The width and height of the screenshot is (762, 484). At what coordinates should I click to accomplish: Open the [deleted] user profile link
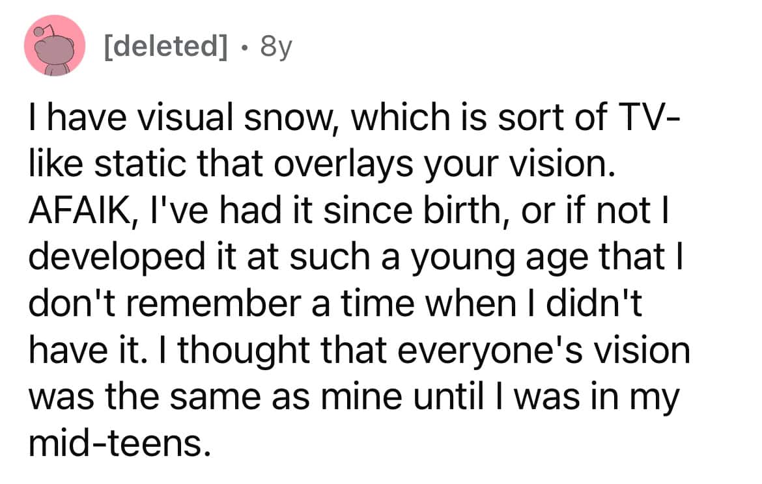tap(162, 47)
